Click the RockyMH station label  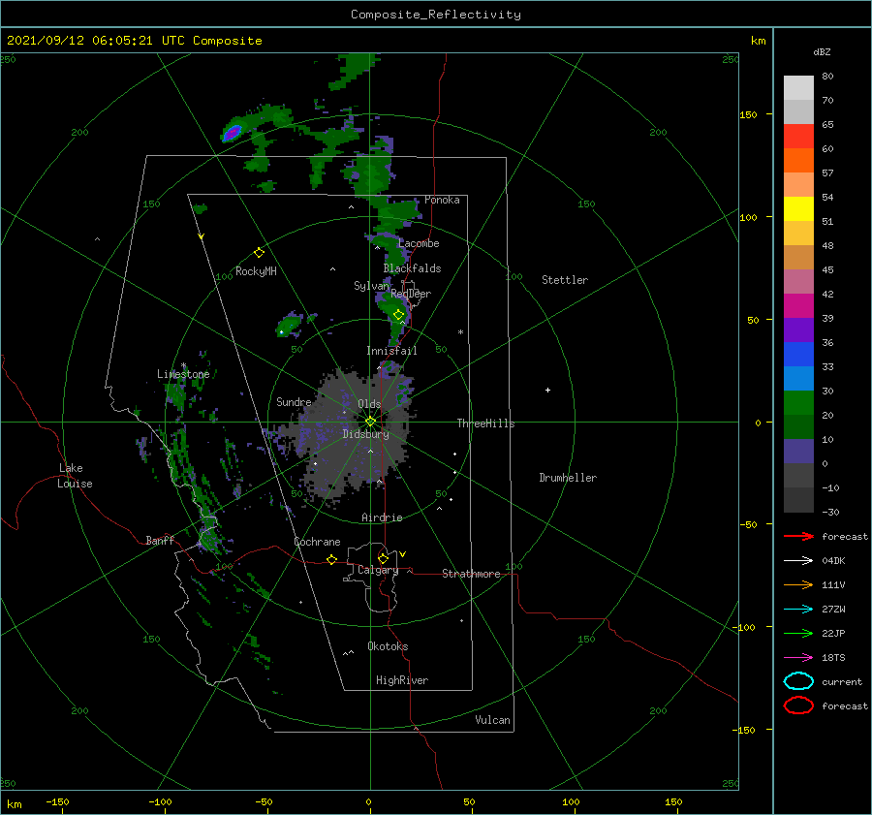(256, 271)
